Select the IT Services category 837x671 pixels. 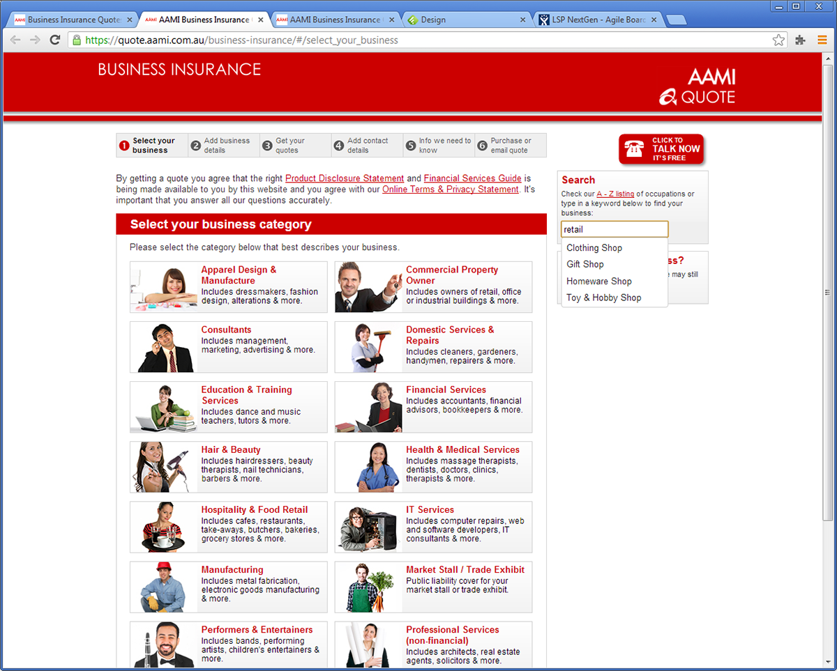tap(433, 527)
